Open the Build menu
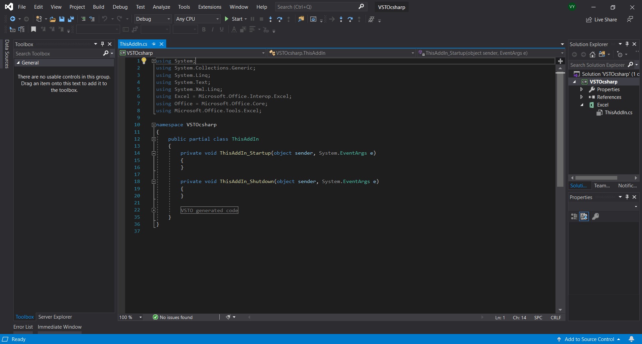 tap(99, 7)
